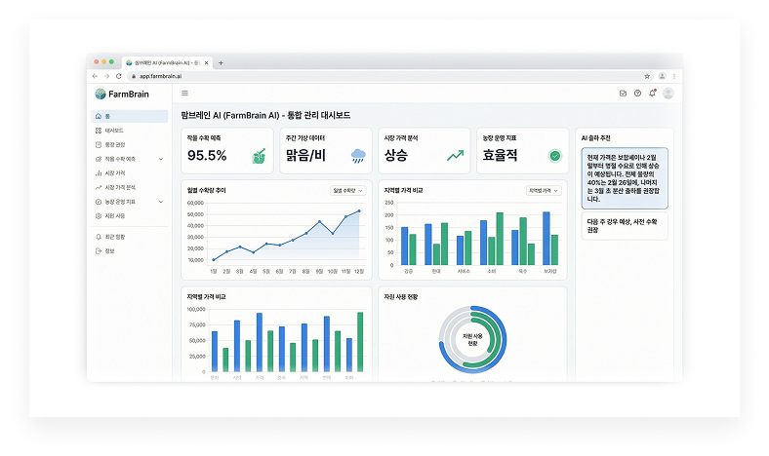Click the rain cloud weather icon
Screen dimensions: 769x456
point(358,156)
